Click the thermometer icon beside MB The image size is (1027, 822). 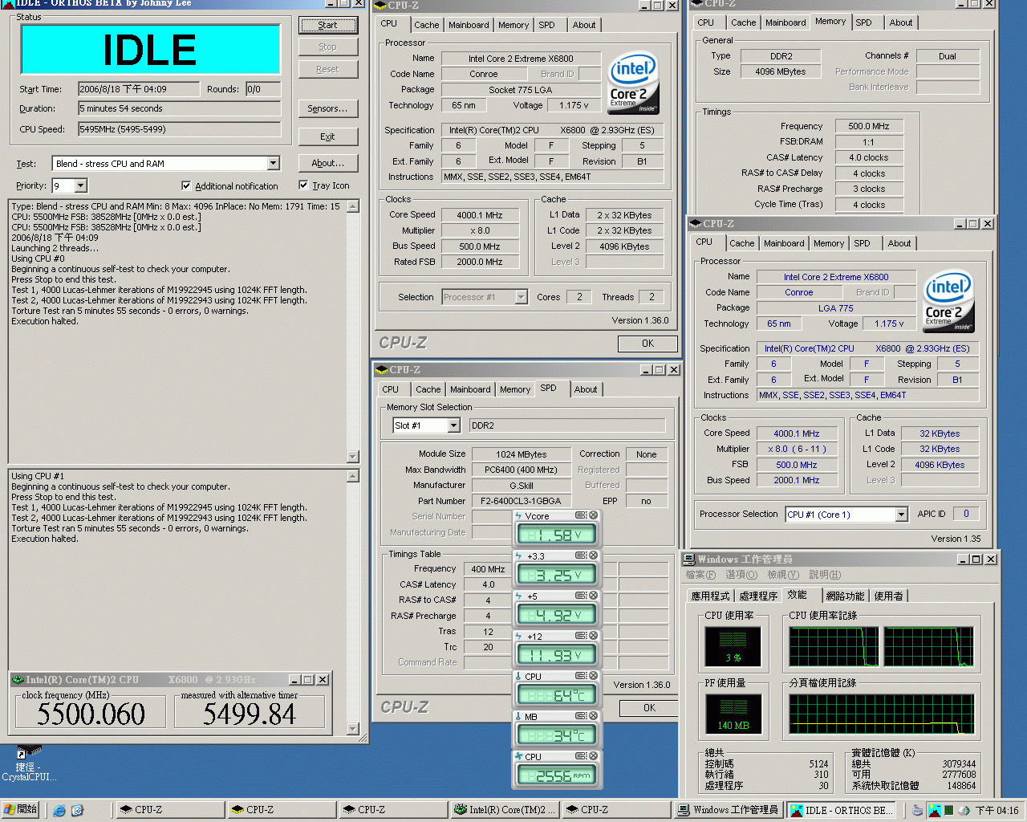click(x=519, y=716)
